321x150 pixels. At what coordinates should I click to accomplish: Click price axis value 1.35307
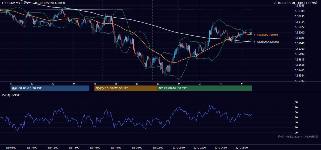tap(300, 81)
